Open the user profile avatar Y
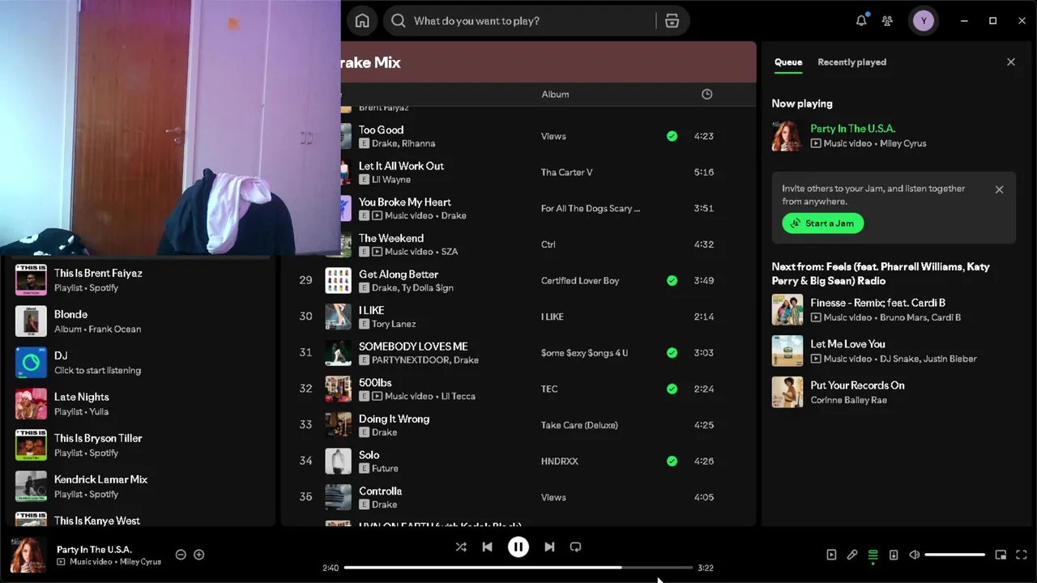The image size is (1037, 583). coord(924,21)
